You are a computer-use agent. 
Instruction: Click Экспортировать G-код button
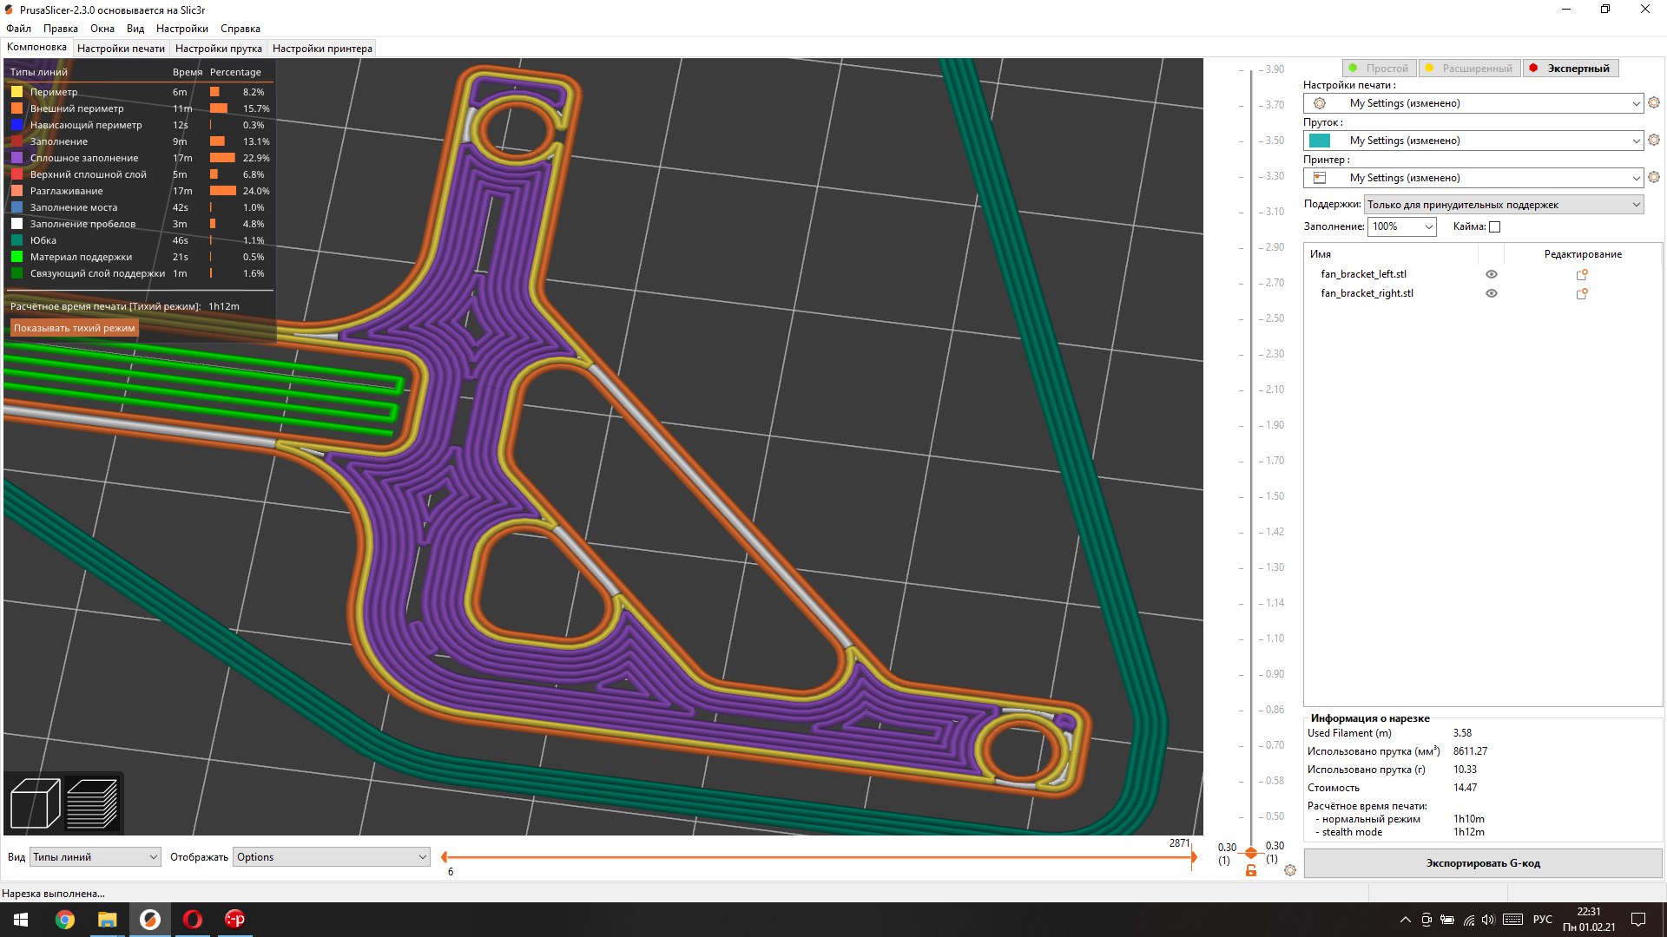(x=1483, y=863)
